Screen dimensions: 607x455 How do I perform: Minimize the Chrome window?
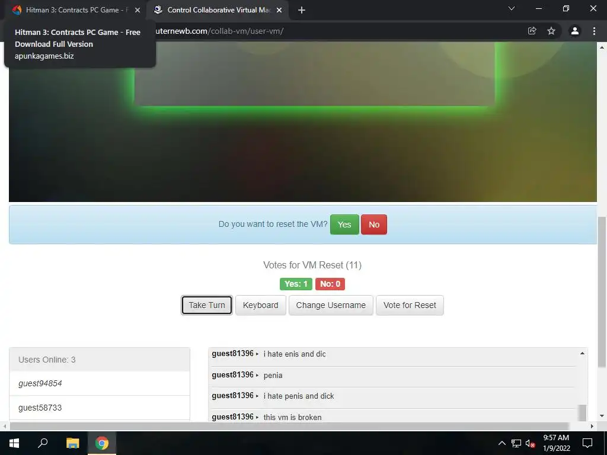click(x=538, y=8)
